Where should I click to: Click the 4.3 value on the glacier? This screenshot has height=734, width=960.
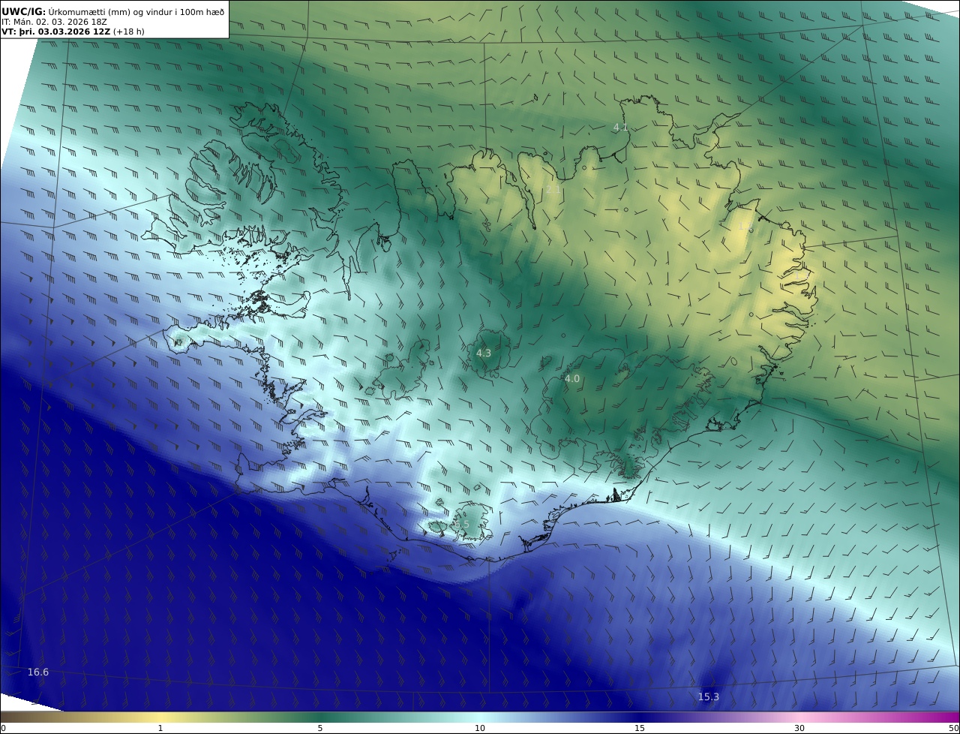(484, 353)
